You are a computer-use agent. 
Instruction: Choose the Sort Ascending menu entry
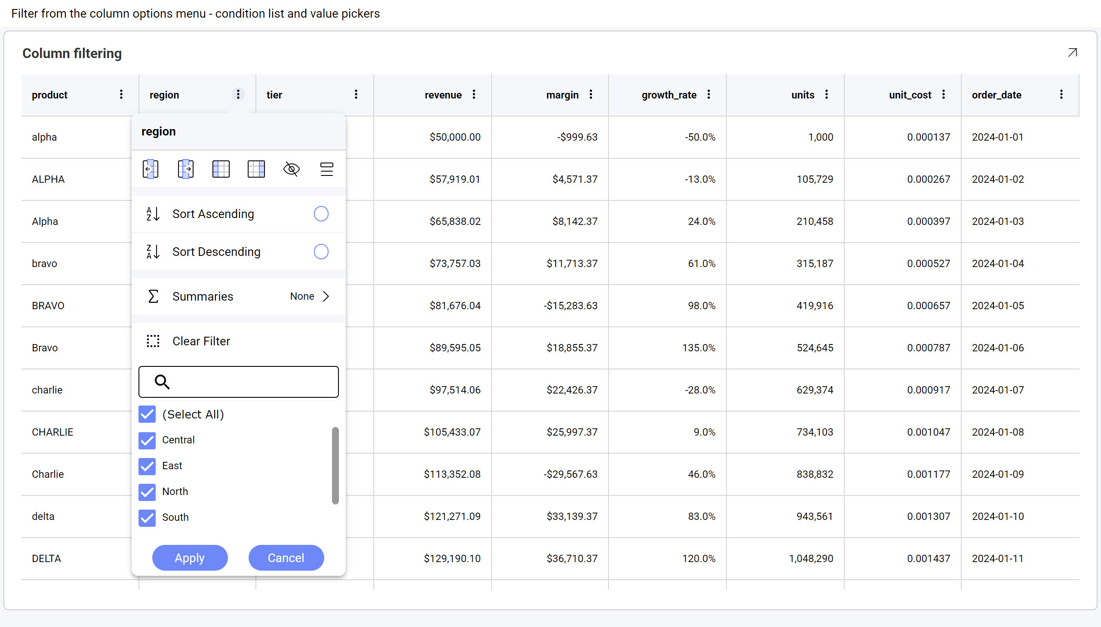pyautogui.click(x=239, y=214)
